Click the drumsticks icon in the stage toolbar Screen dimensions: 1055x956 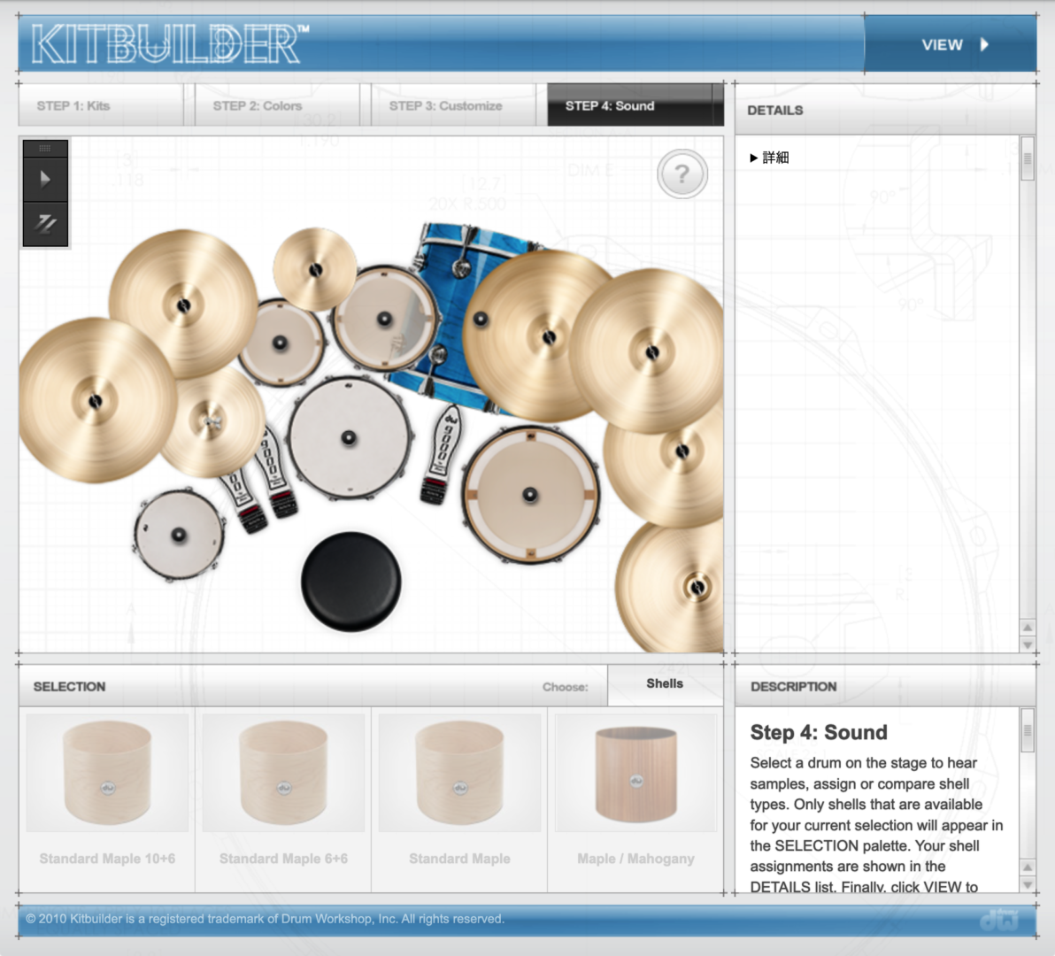[x=45, y=224]
